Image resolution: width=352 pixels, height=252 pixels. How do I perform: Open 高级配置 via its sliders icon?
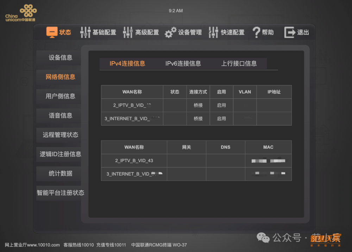pyautogui.click(x=127, y=32)
